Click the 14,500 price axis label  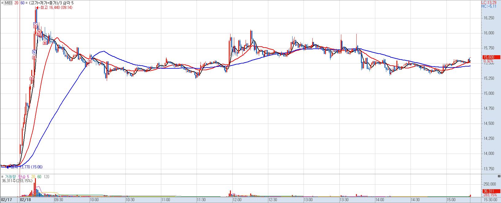coord(488,124)
